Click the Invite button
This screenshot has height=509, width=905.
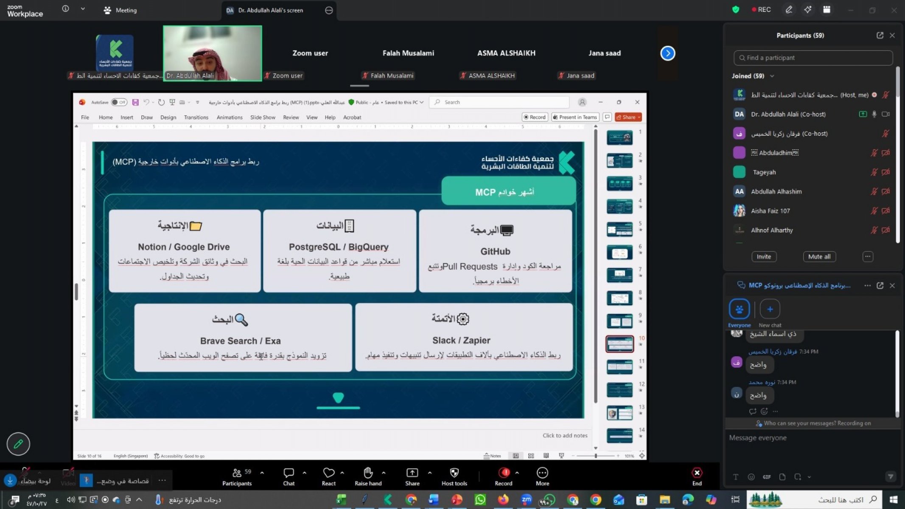[764, 257]
